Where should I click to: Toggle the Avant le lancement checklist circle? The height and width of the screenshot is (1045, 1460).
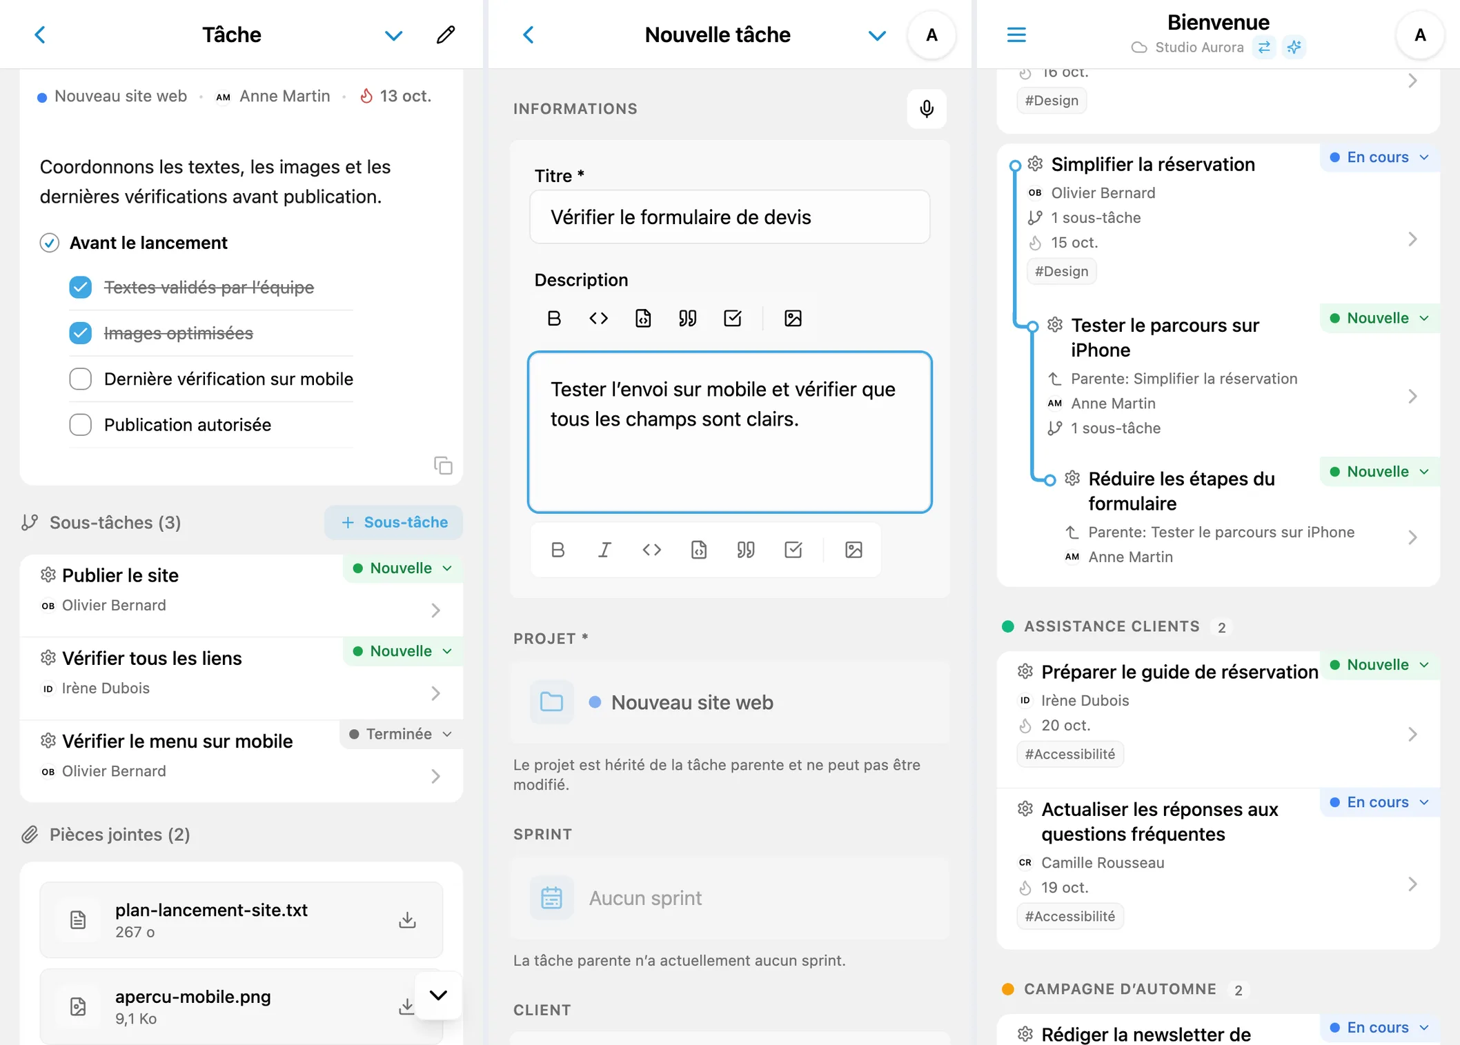point(49,243)
